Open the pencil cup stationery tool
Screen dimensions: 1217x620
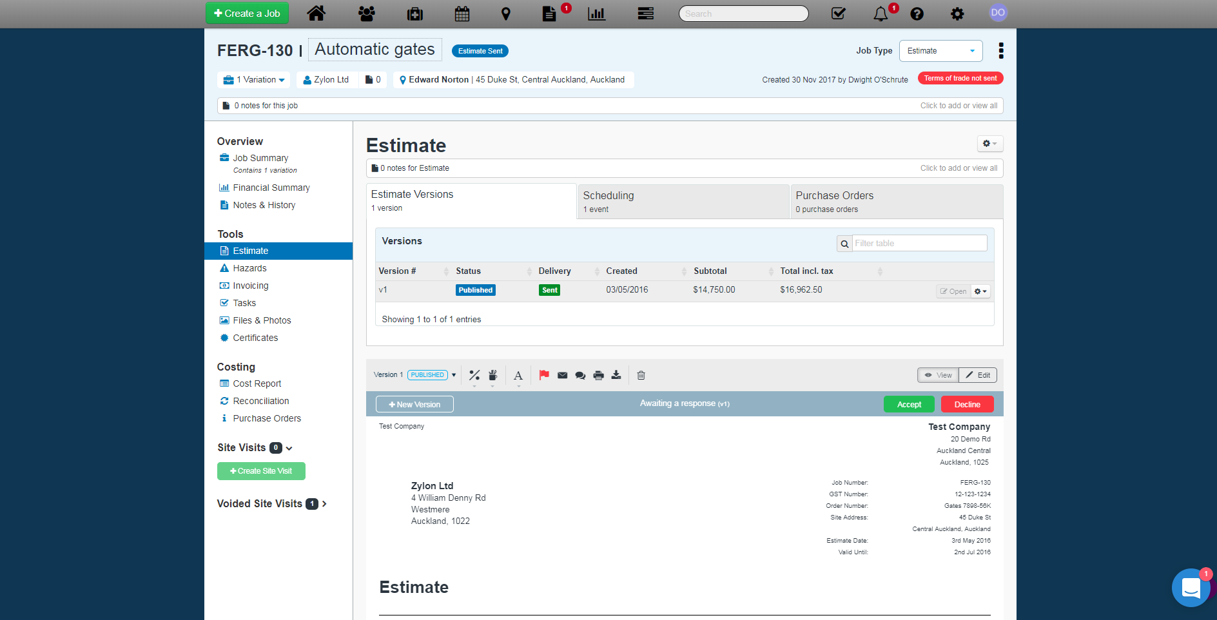[492, 375]
